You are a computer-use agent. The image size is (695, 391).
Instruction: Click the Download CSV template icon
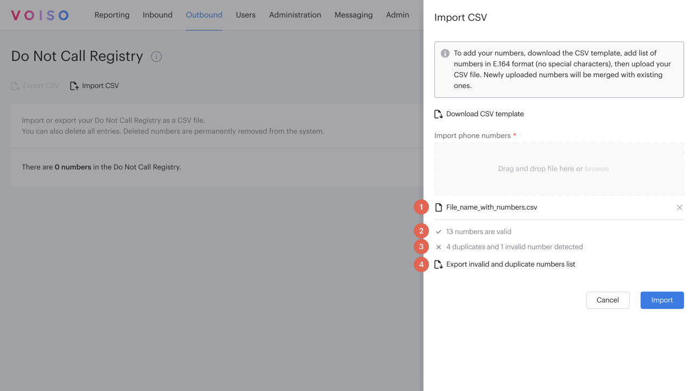tap(438, 114)
